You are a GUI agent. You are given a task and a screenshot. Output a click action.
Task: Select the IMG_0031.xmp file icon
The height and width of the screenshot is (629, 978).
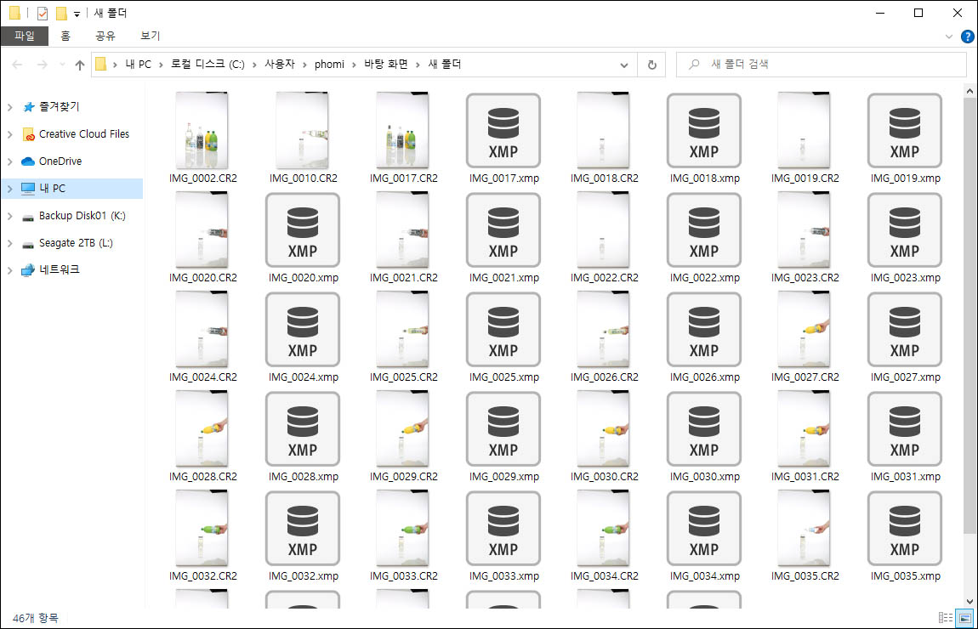905,429
